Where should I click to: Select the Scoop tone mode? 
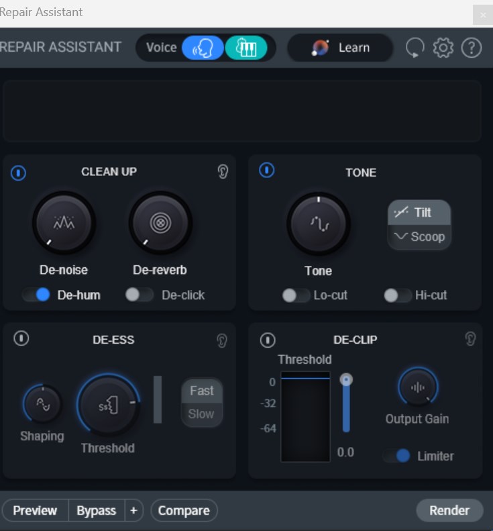[x=419, y=236]
